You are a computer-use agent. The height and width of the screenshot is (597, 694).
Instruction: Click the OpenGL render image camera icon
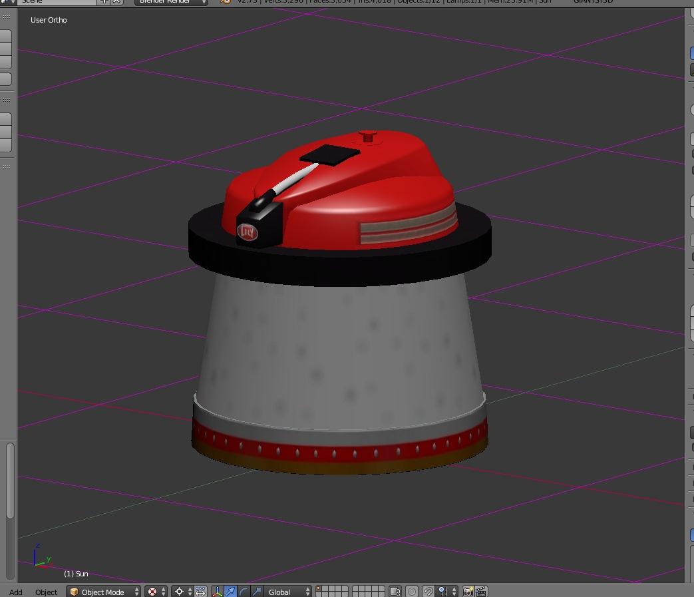468,592
